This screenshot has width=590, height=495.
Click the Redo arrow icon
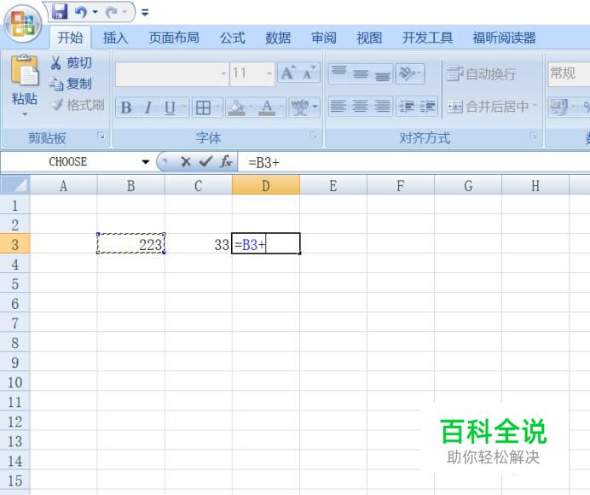click(x=111, y=13)
